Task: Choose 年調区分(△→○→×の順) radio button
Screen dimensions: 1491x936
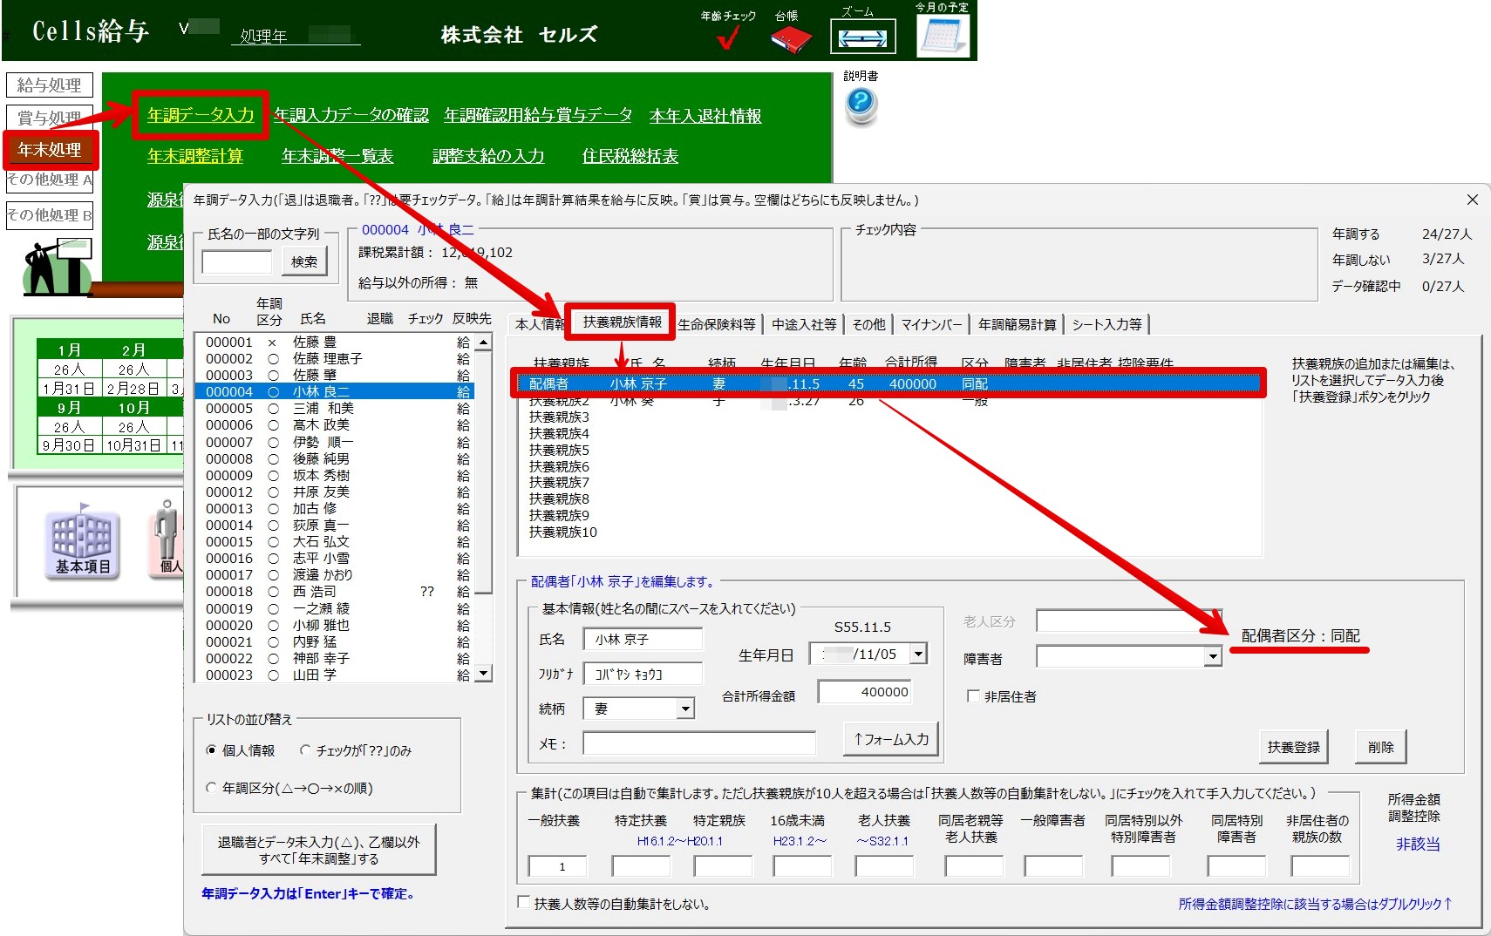Action: coord(211,788)
